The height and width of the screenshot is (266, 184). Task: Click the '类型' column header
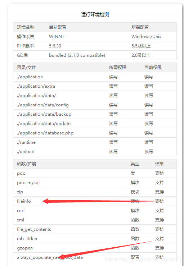click(135, 164)
